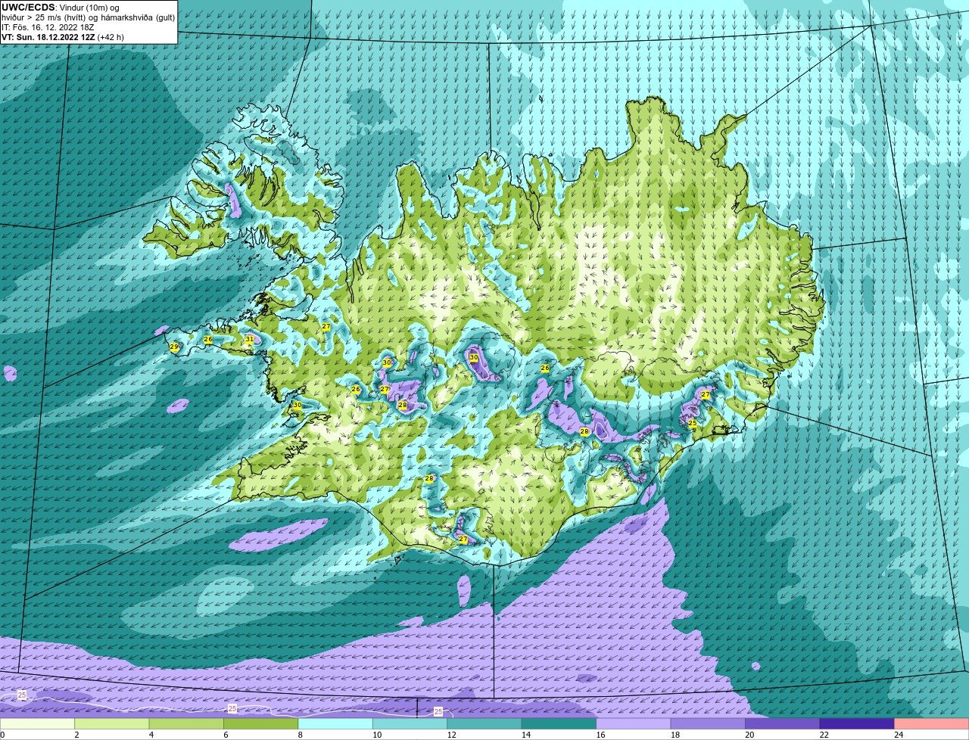
Task: Click the legend scale label "6"
Action: [225, 735]
